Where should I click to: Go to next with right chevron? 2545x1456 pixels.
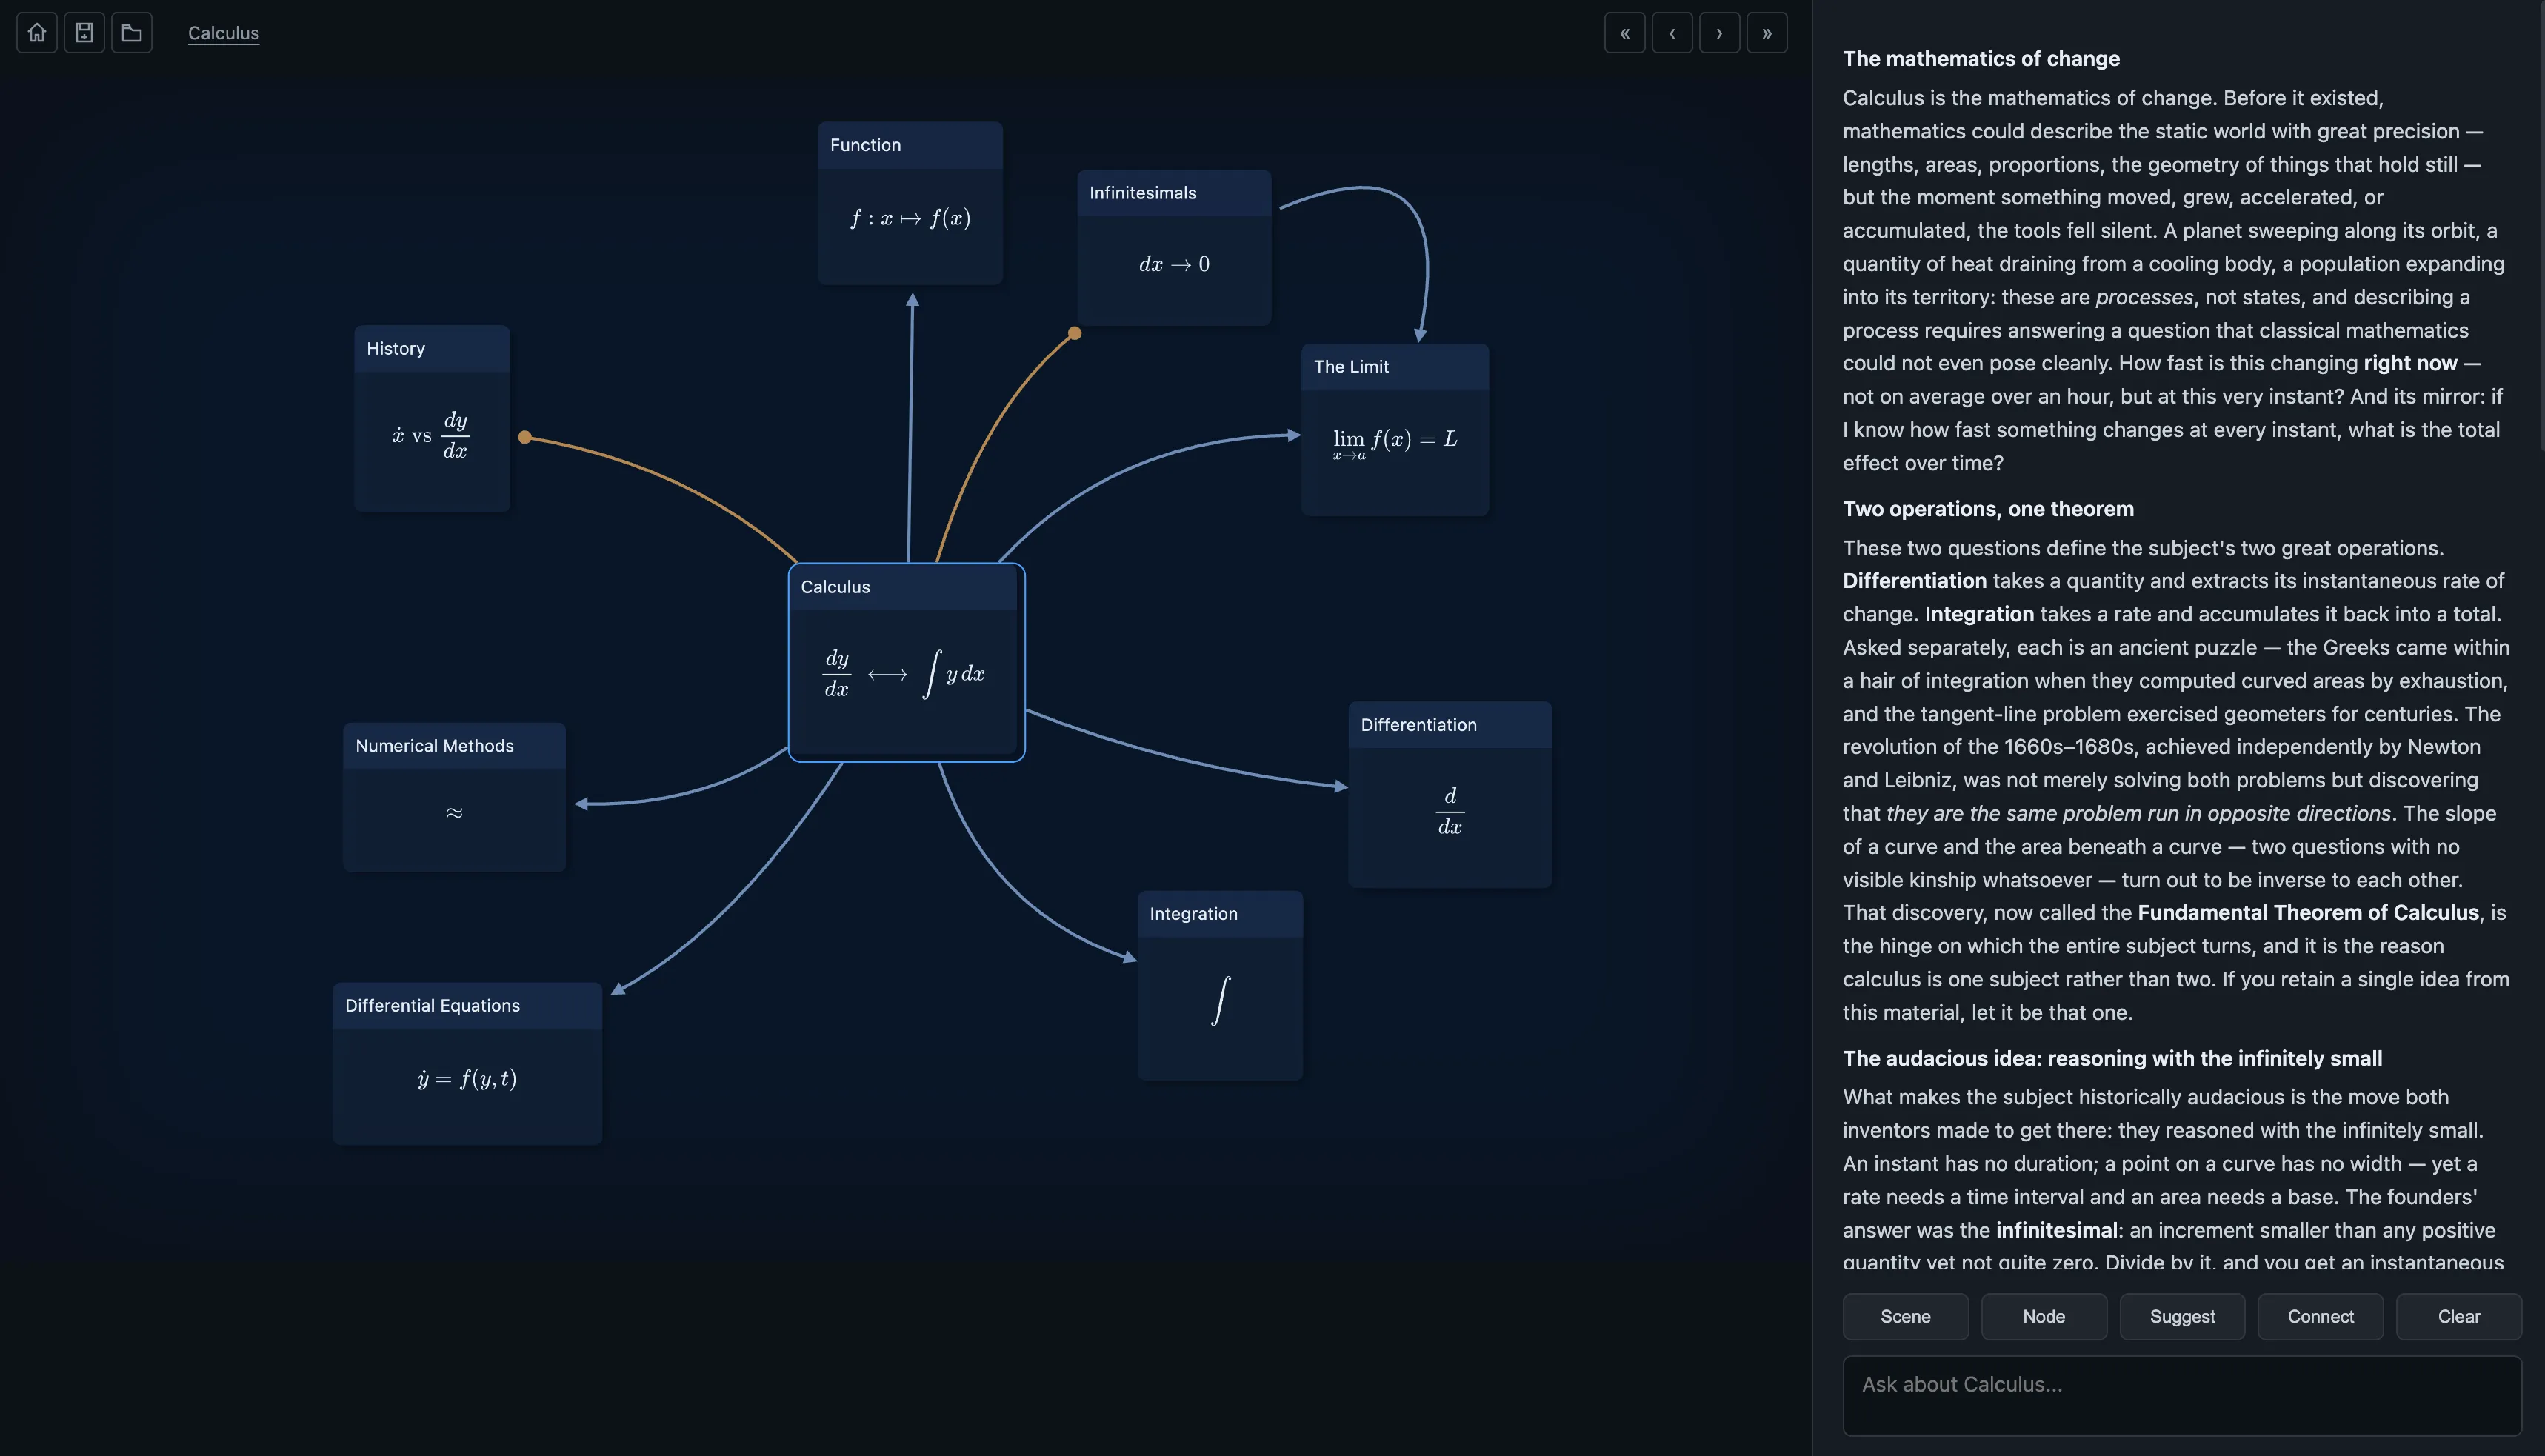point(1719,33)
